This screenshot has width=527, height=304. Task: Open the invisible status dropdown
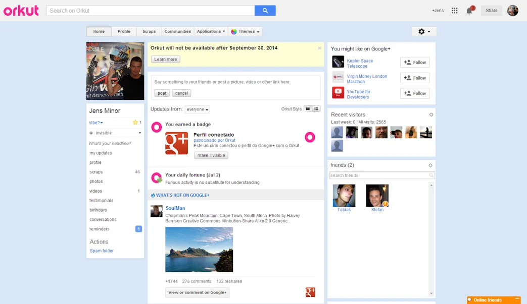pyautogui.click(x=115, y=133)
